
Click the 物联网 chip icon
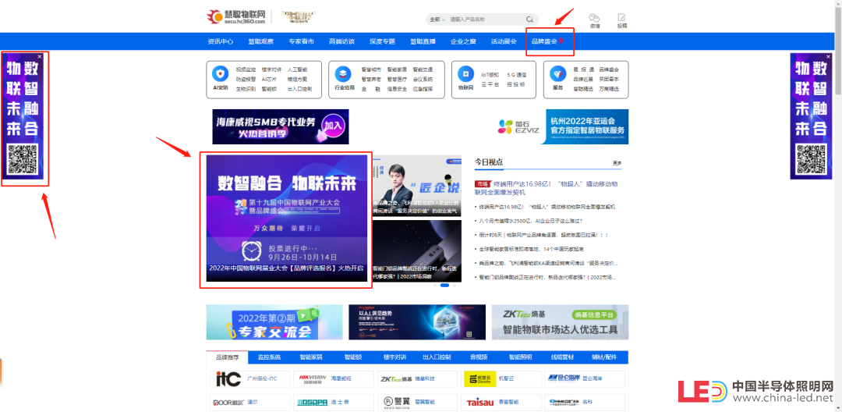coord(465,74)
